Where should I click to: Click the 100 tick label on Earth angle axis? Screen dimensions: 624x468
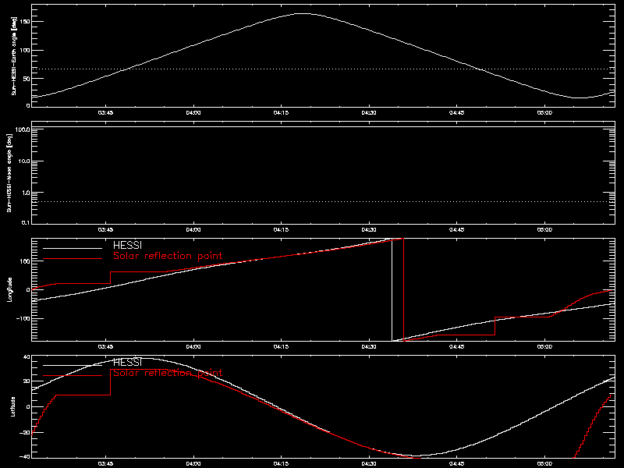tap(26, 50)
